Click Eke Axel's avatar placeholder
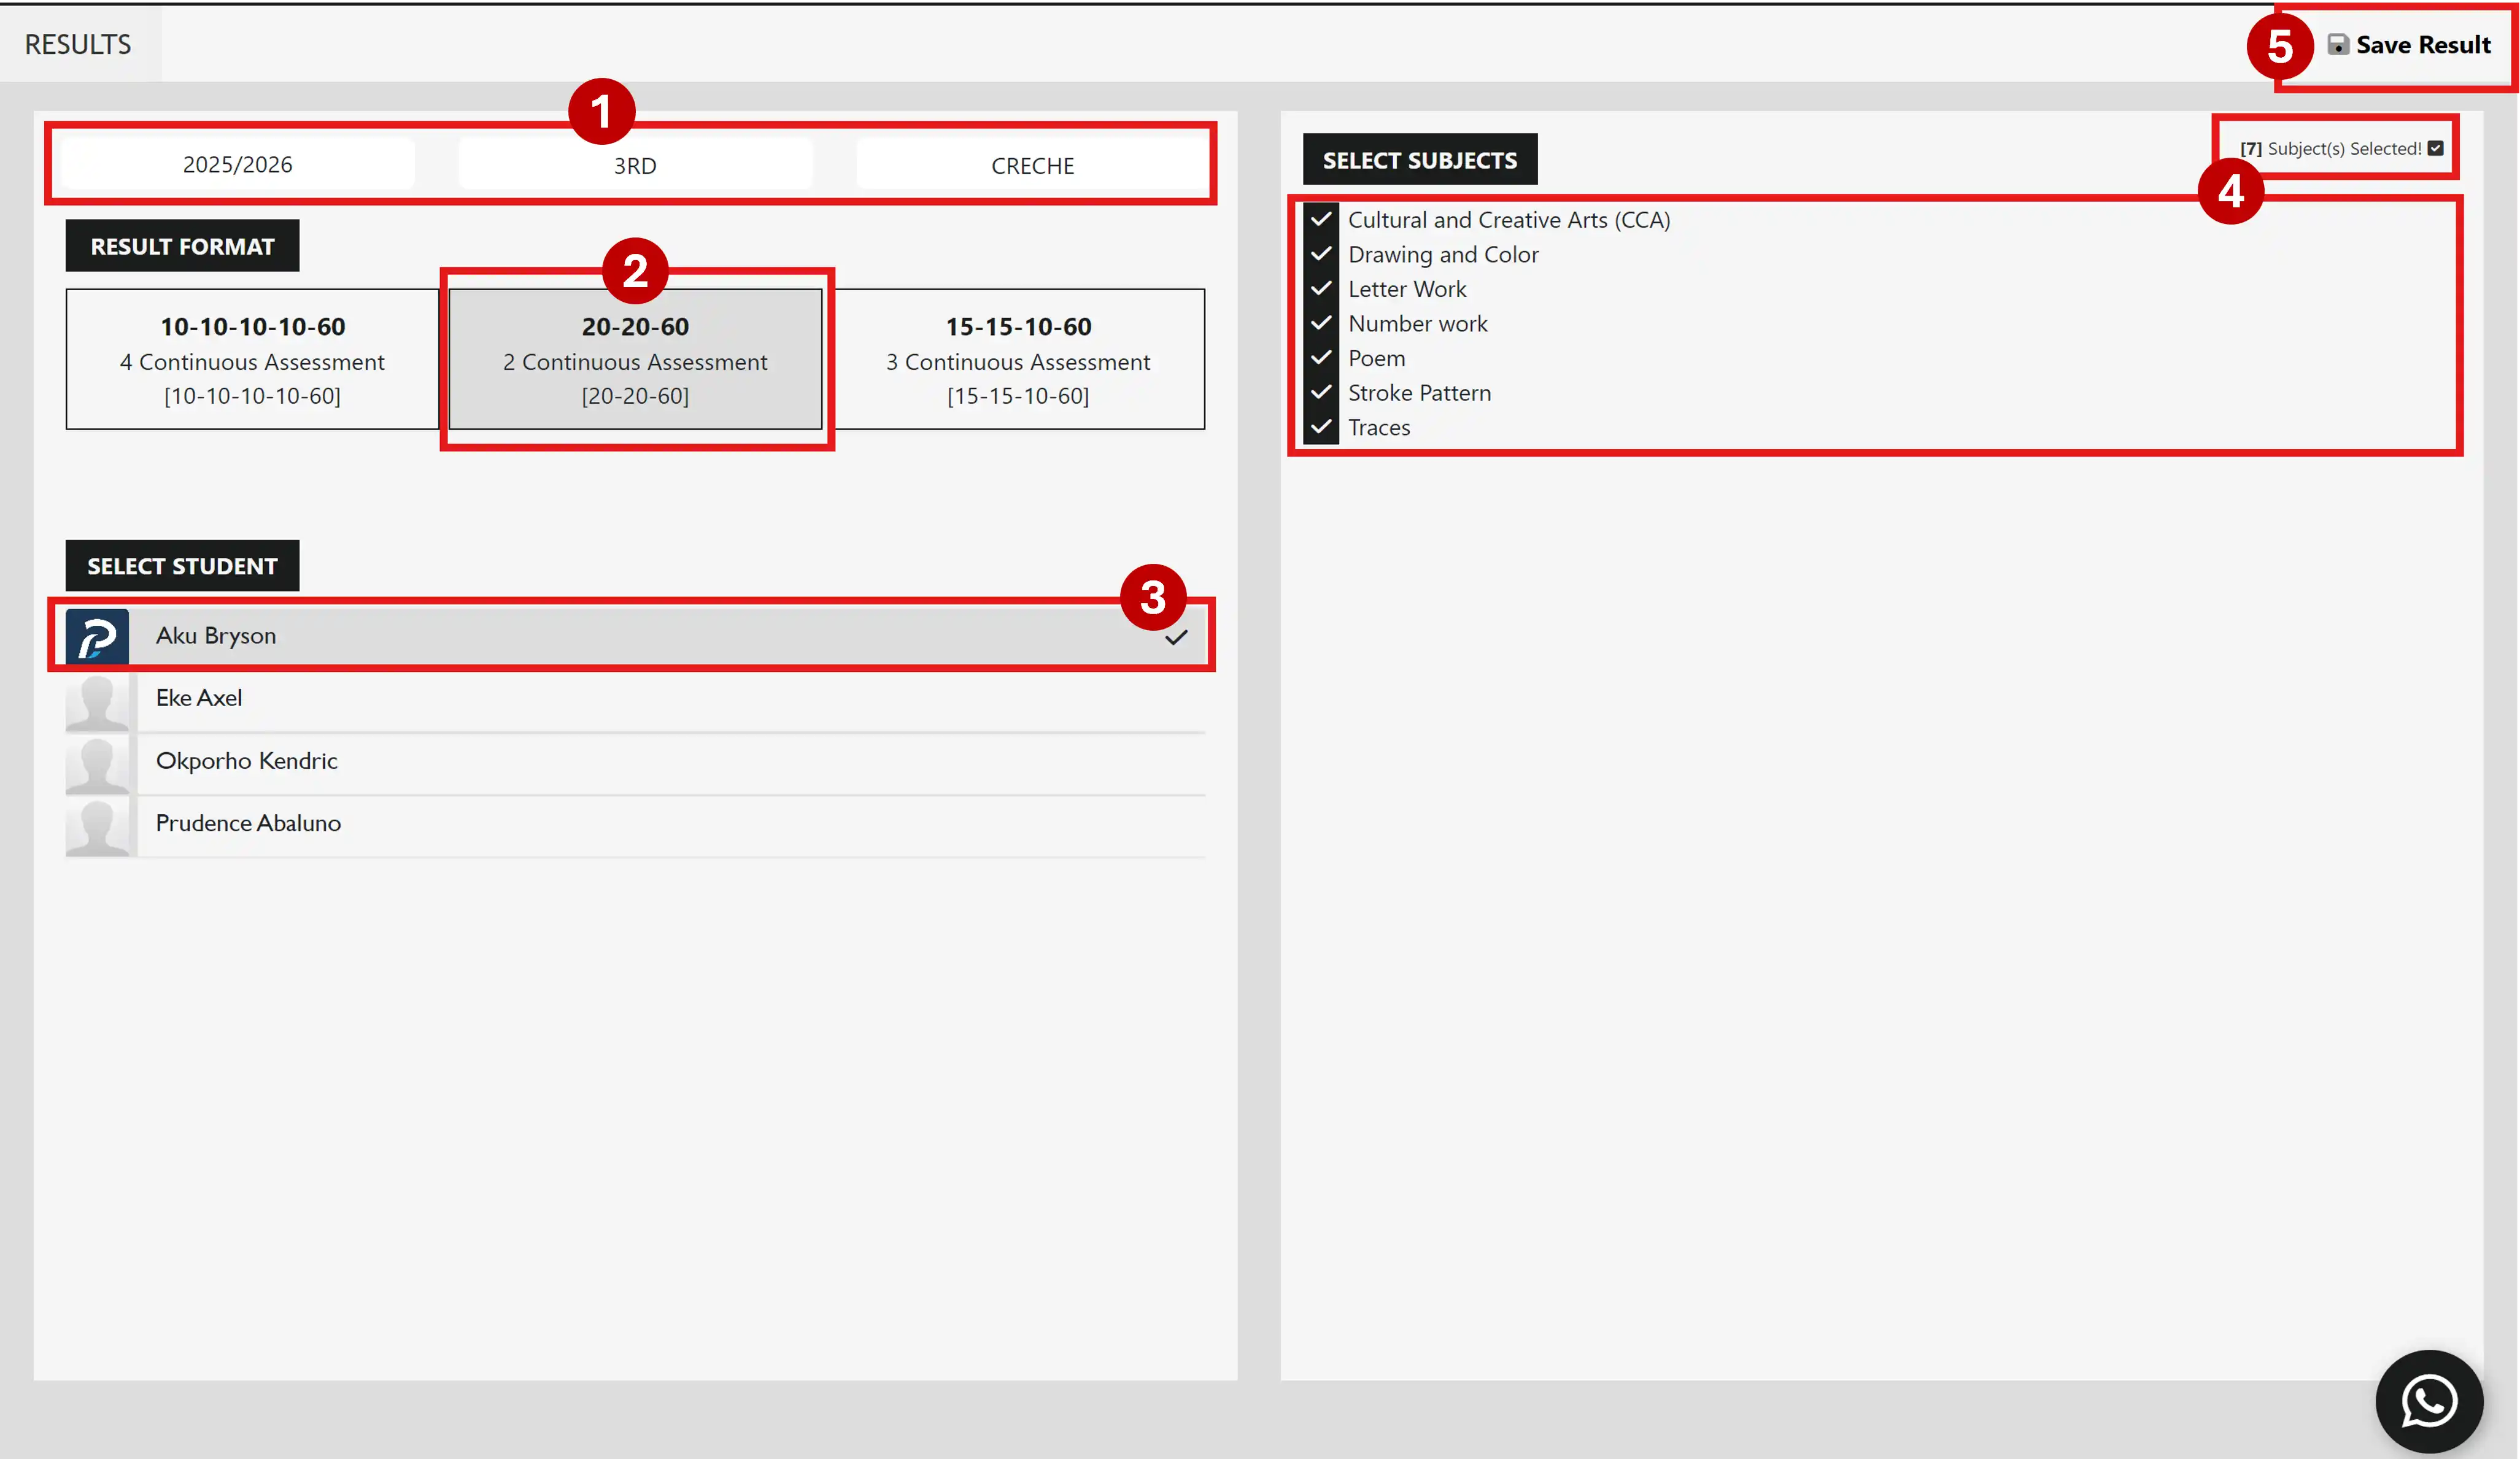2520x1459 pixels. [x=97, y=702]
